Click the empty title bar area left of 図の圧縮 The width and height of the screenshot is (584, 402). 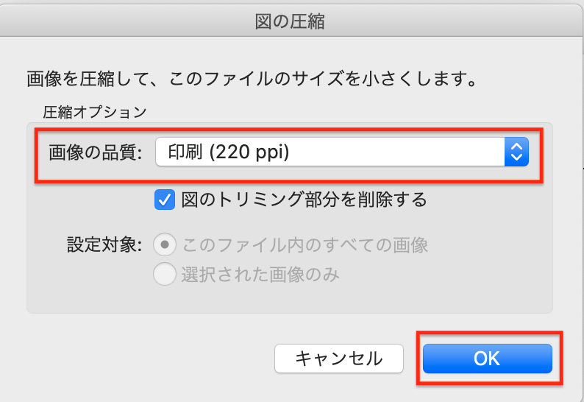point(110,22)
